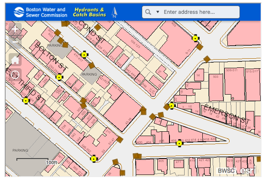This screenshot has width=265, height=181.
Task: Open the search source dropdown arrow
Action: [157, 12]
